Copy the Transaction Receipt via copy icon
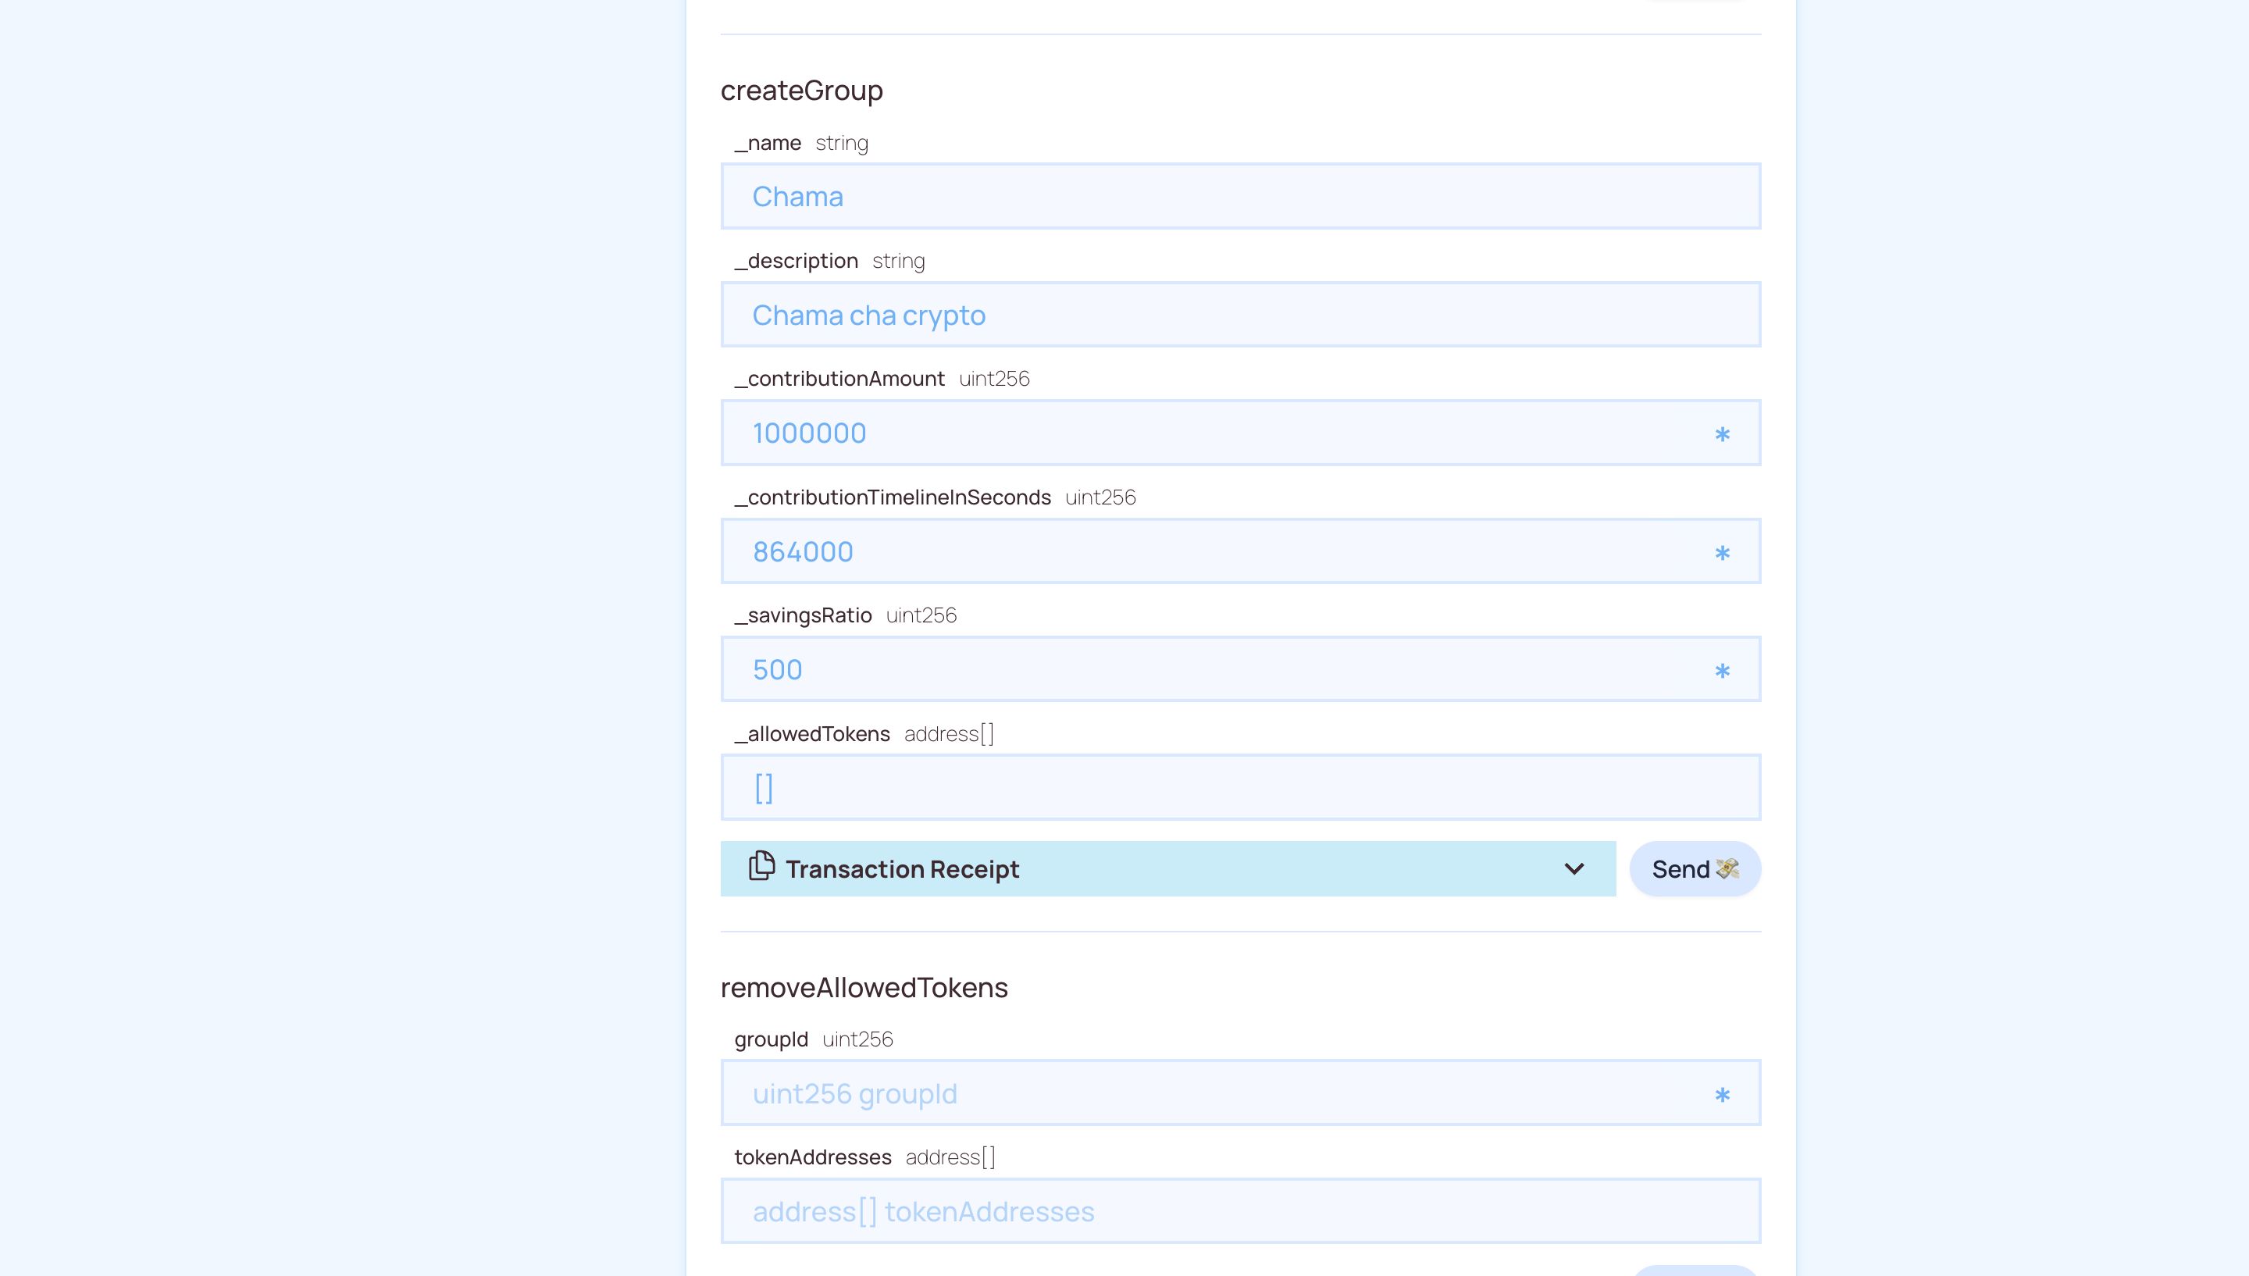This screenshot has height=1276, width=2249. coord(761,866)
